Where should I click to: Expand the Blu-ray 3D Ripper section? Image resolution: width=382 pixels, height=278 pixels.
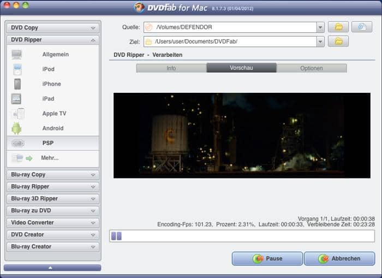[x=53, y=198]
